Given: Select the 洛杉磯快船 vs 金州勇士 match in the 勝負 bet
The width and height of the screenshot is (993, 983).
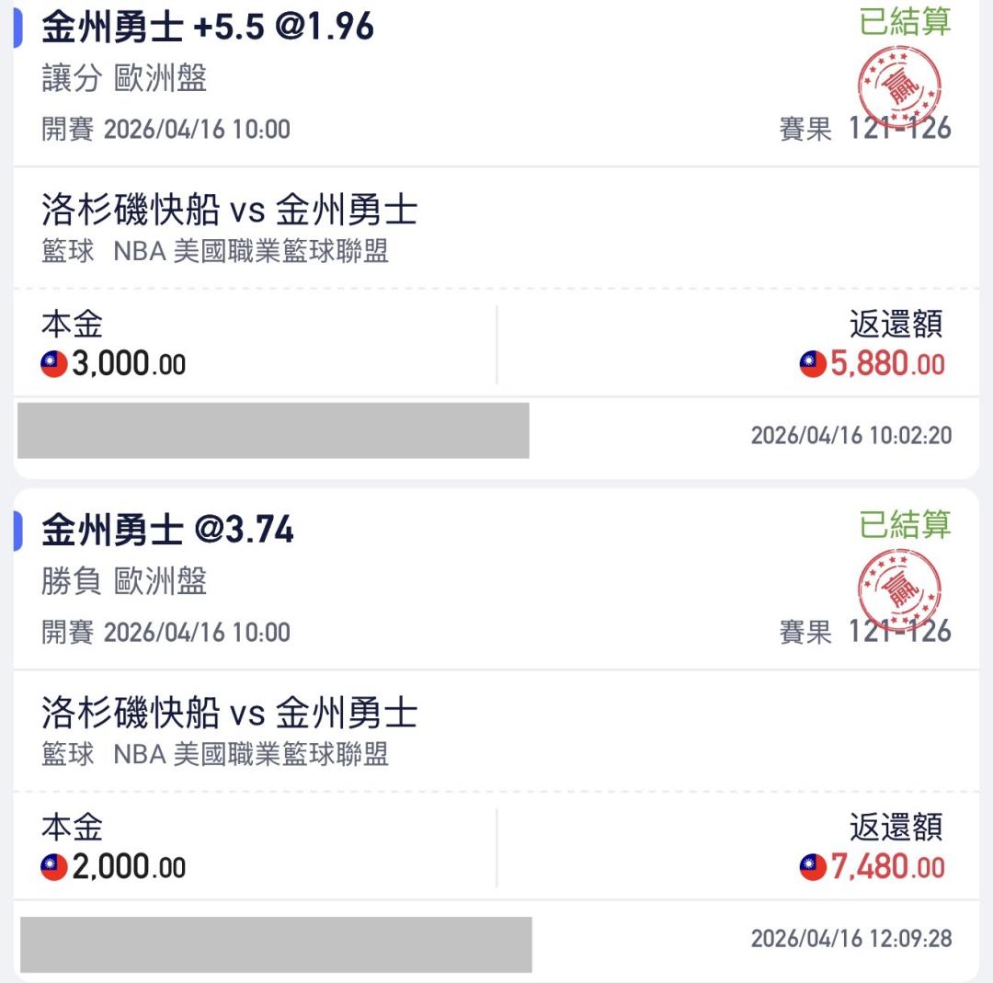Looking at the screenshot, I should click(229, 714).
